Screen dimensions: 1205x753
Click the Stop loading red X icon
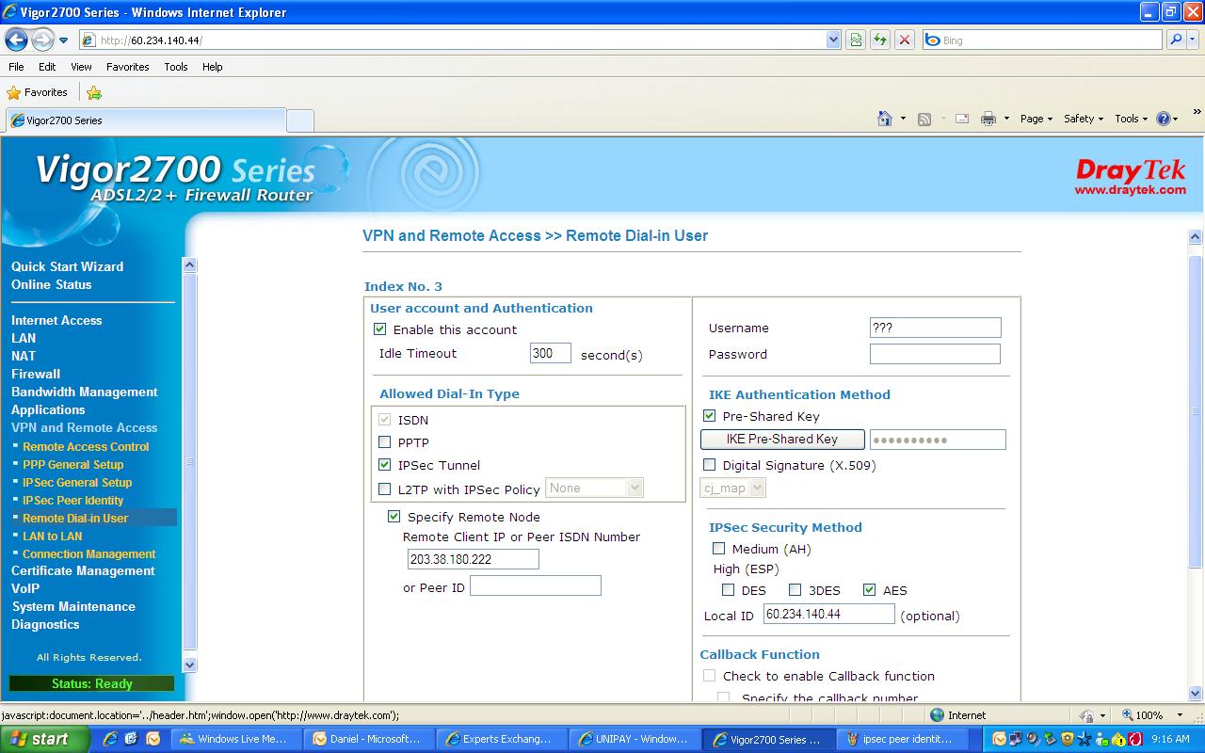click(x=905, y=40)
